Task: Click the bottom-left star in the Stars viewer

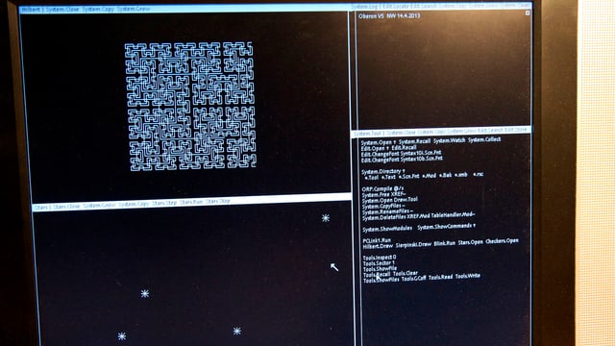Action: (x=122, y=336)
